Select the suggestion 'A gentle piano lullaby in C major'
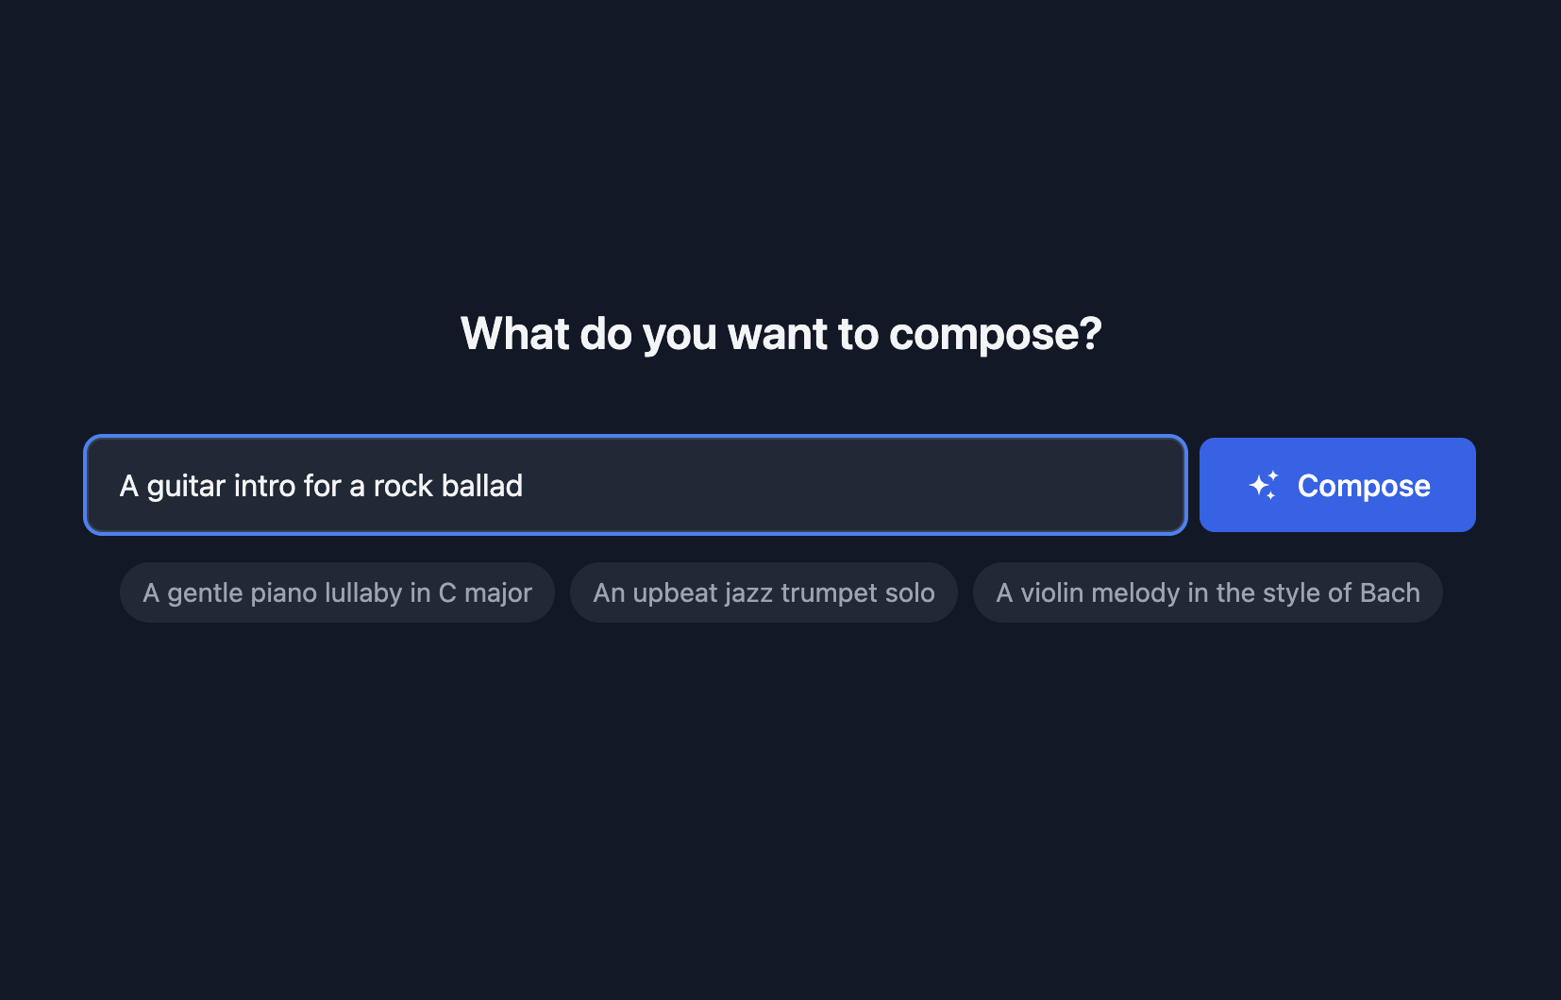Image resolution: width=1561 pixels, height=1000 pixels. (336, 592)
